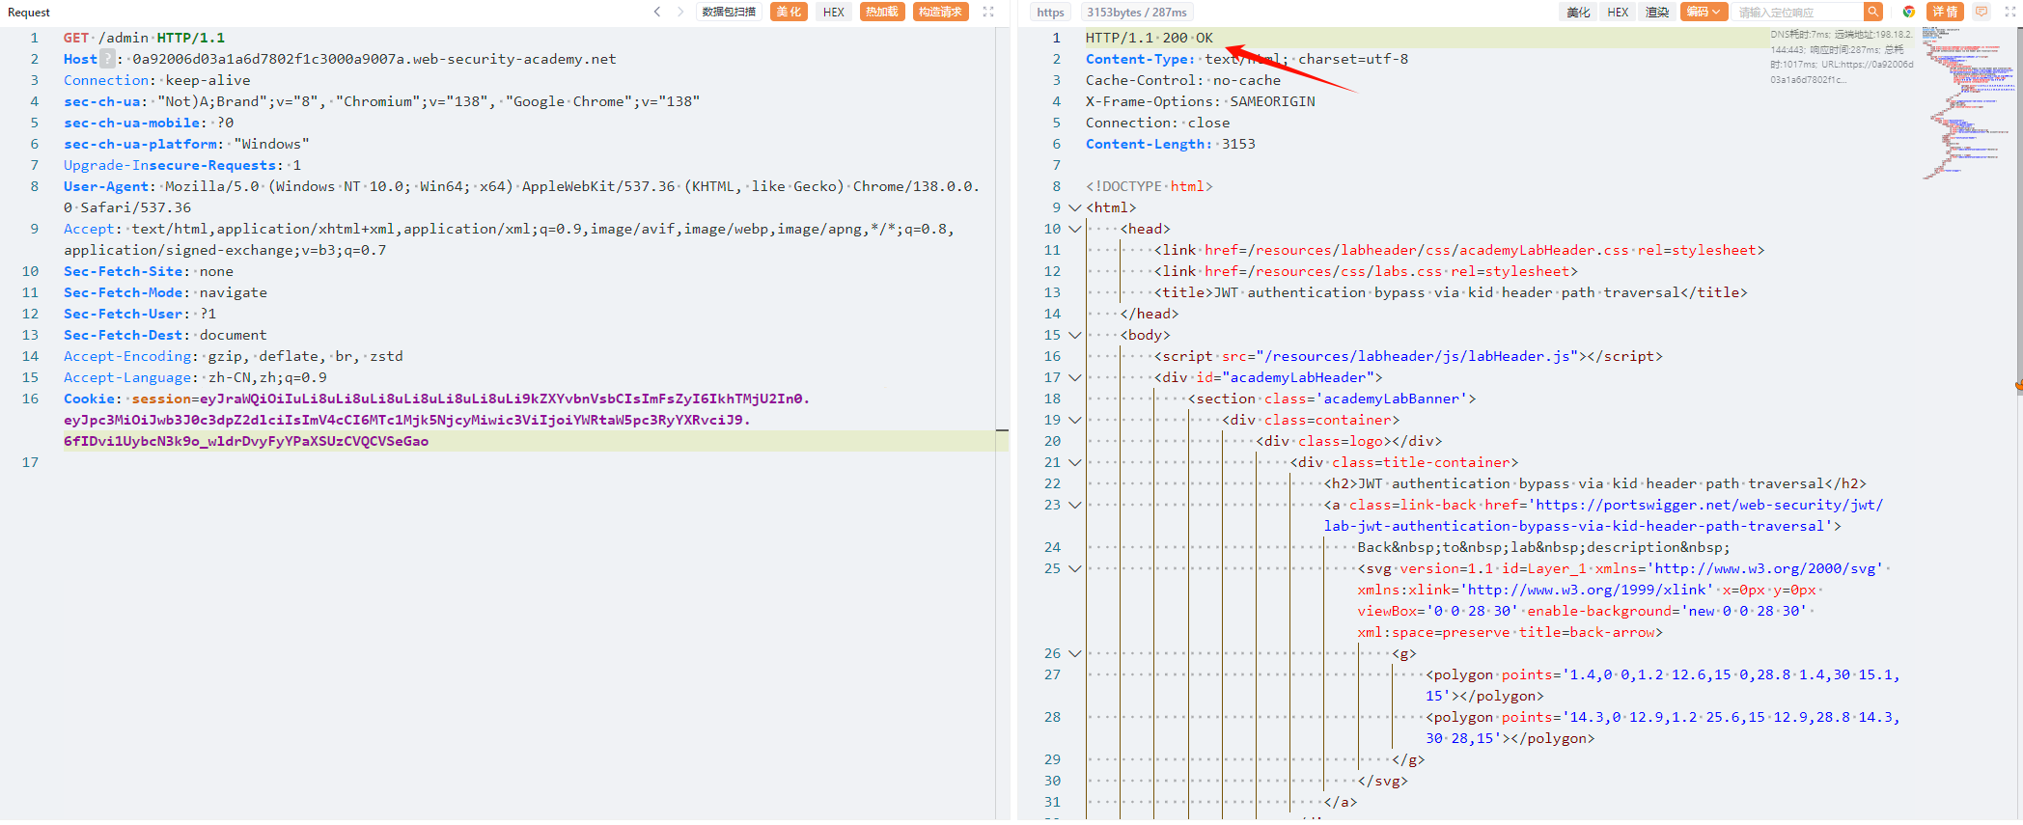Click 'Connection: keep-alive' request header

pos(157,80)
